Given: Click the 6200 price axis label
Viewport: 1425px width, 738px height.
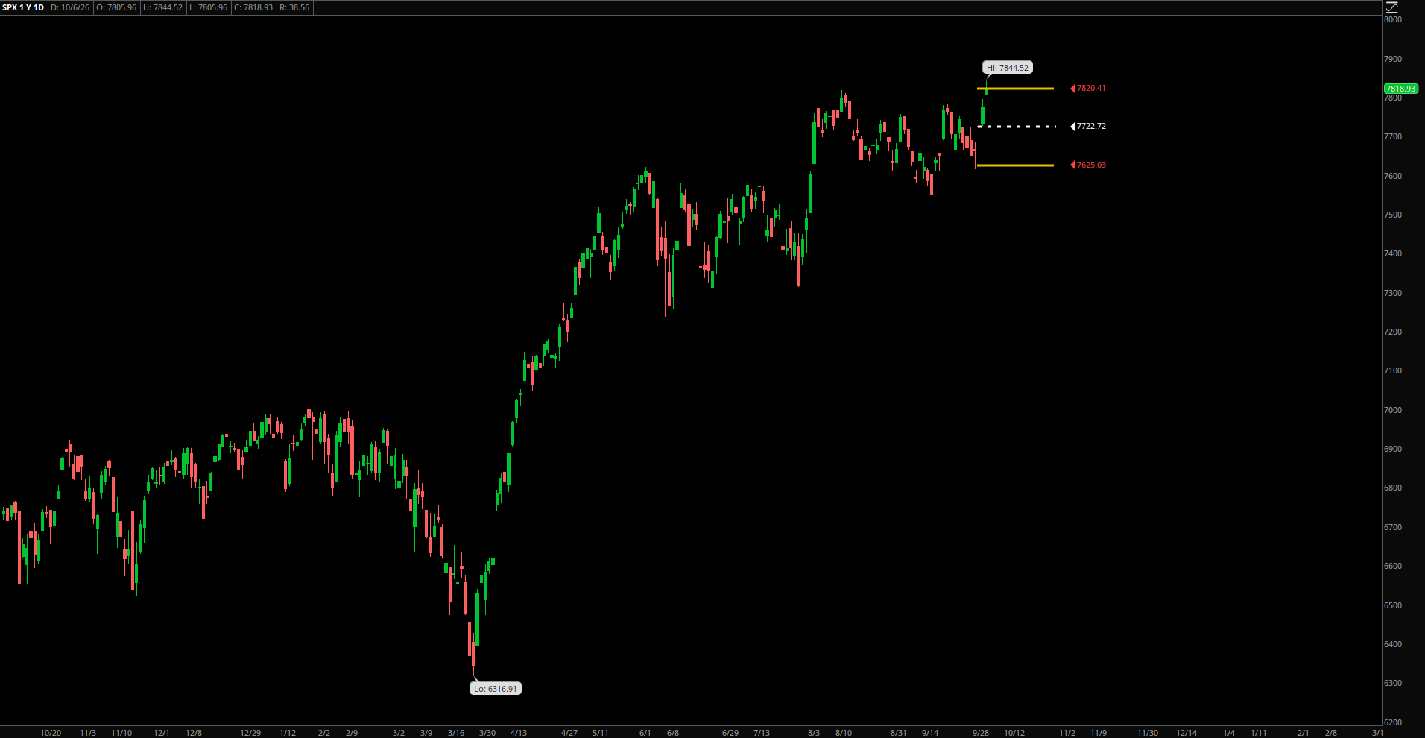Looking at the screenshot, I should (1393, 722).
